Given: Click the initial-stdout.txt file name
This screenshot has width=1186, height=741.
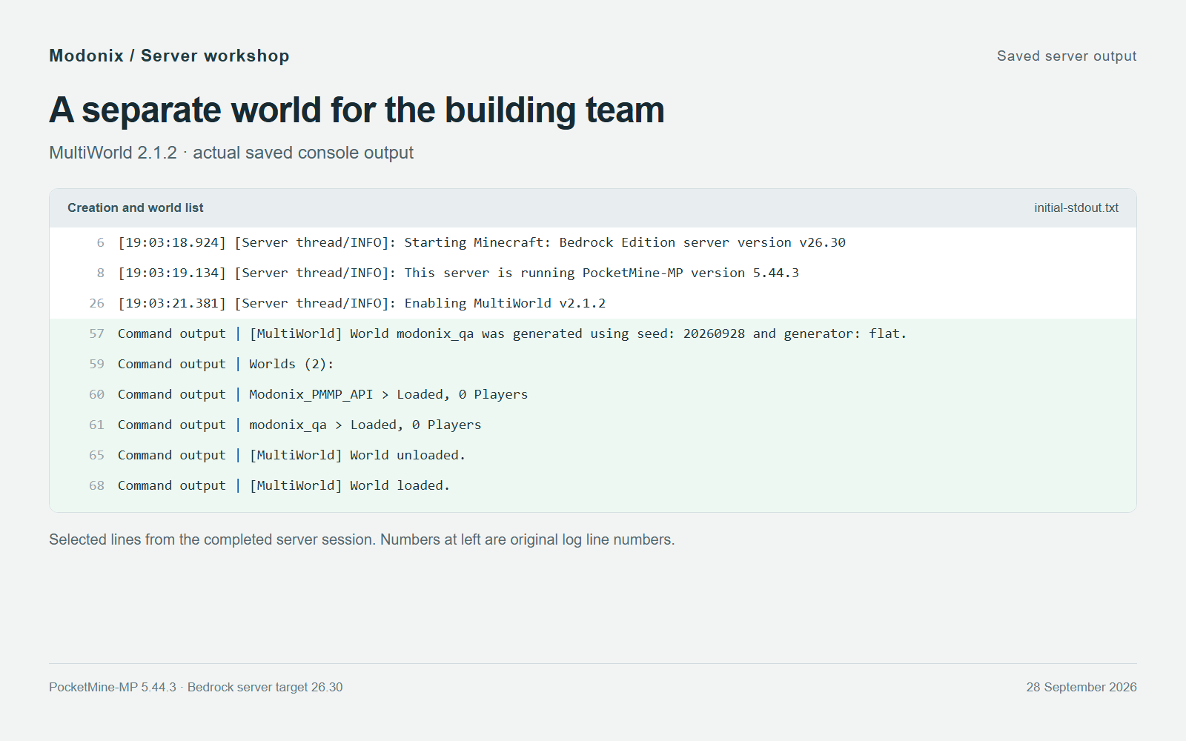Looking at the screenshot, I should [x=1076, y=208].
